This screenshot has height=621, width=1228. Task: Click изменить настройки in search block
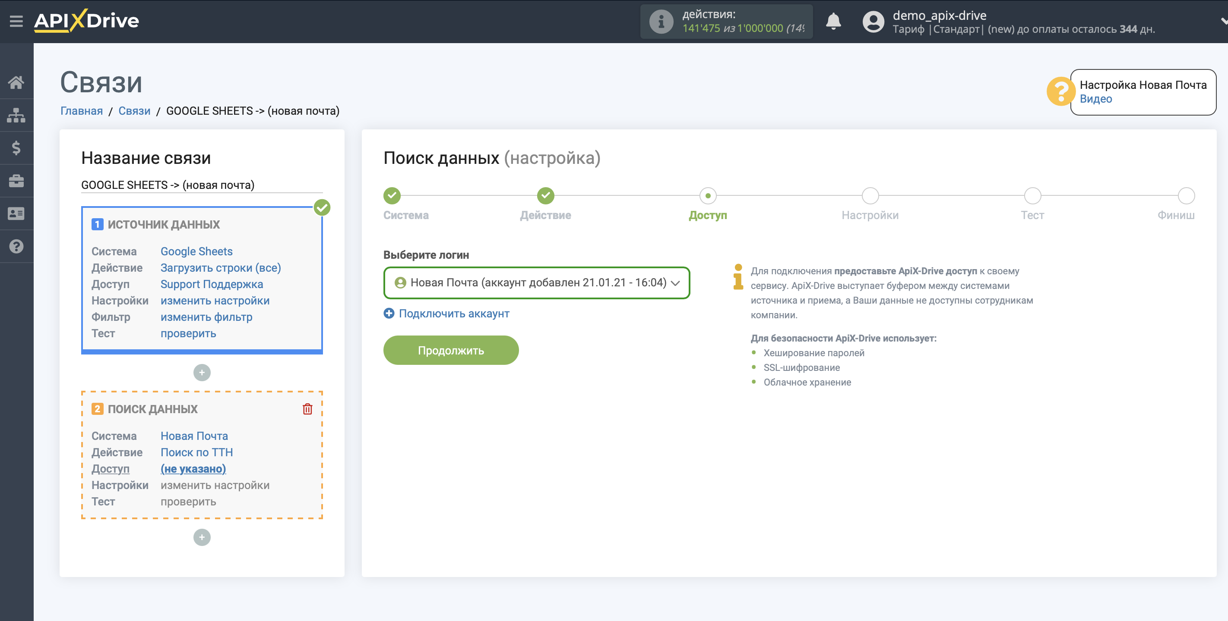215,485
